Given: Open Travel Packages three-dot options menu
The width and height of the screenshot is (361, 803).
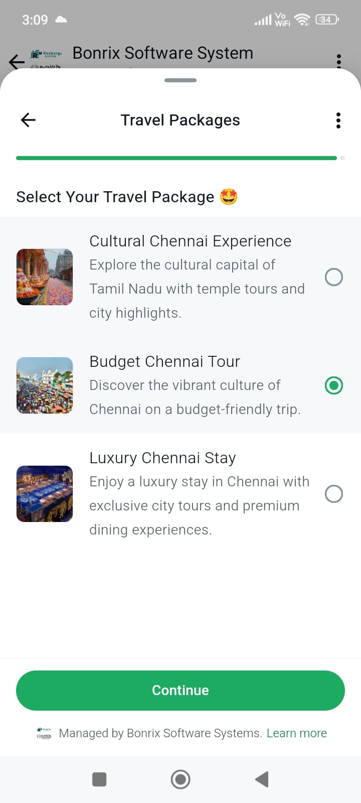Looking at the screenshot, I should pyautogui.click(x=338, y=120).
